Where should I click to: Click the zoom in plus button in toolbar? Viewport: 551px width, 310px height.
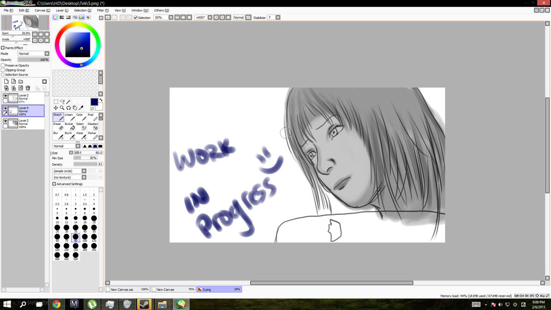(x=183, y=17)
